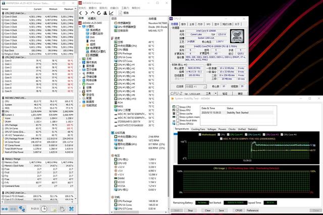This screenshot has height=215, width=323.
Task: Open CPU-Z SPD tab
Action: point(208,24)
